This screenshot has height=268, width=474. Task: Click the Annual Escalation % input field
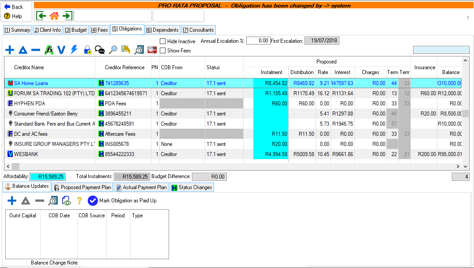pos(258,41)
